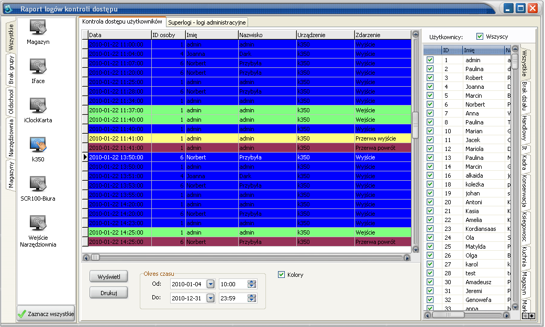The image size is (545, 327).
Task: Click user list scroll-up arrow
Action: (x=515, y=49)
